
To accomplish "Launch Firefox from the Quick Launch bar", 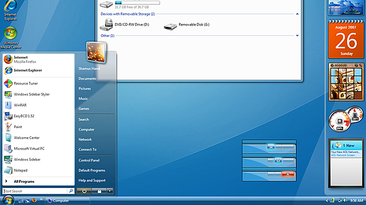I will coord(34,200).
